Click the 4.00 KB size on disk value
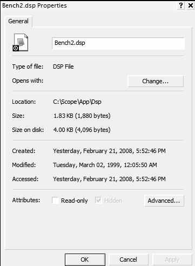Screen dimensions: 195x266 pos(82,130)
